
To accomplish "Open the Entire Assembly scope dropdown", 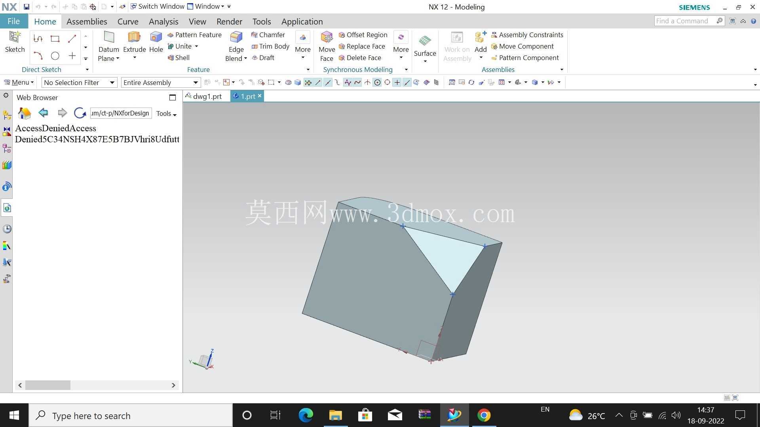I will [160, 82].
